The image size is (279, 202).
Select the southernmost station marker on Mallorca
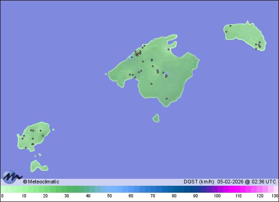click(166, 98)
